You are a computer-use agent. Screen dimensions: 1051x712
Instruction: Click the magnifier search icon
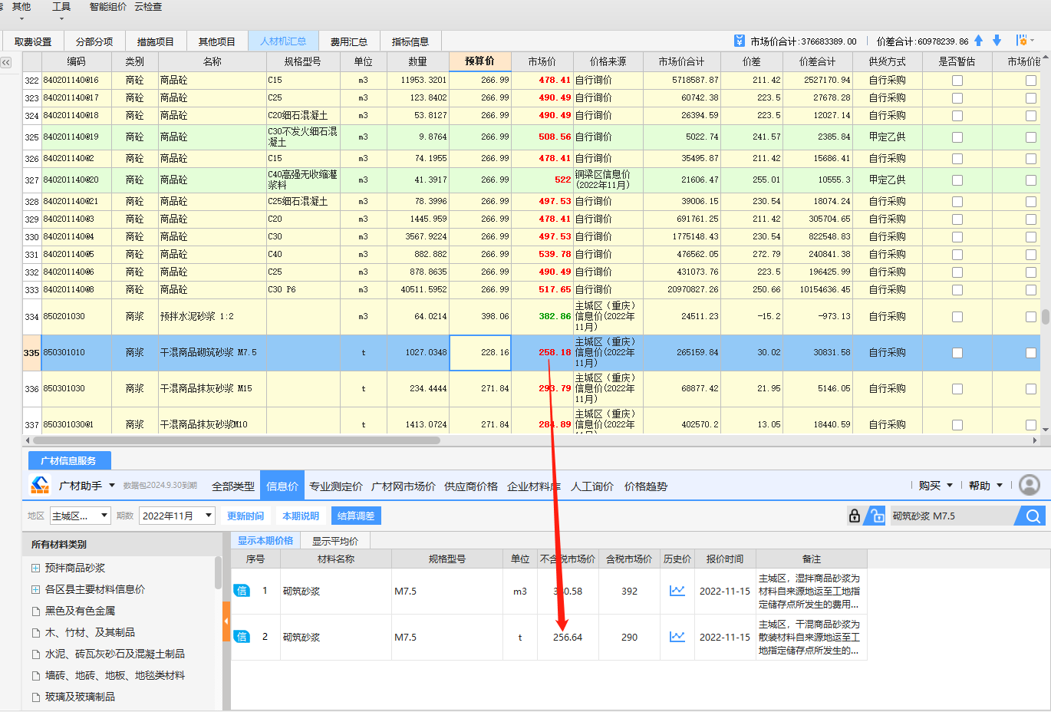coord(1033,516)
